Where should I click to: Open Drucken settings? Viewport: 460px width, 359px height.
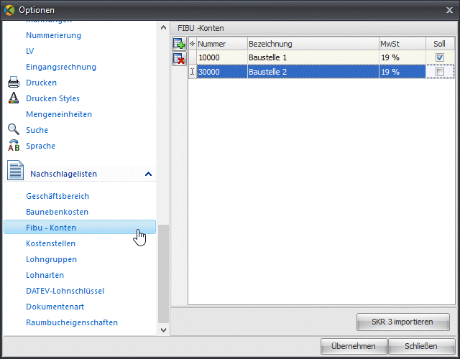[42, 83]
